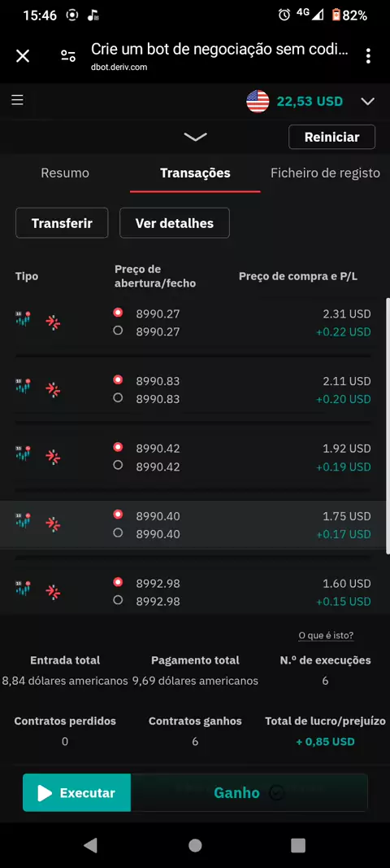Click the Ver detalhes button
Image resolution: width=390 pixels, height=868 pixels.
coord(175,223)
